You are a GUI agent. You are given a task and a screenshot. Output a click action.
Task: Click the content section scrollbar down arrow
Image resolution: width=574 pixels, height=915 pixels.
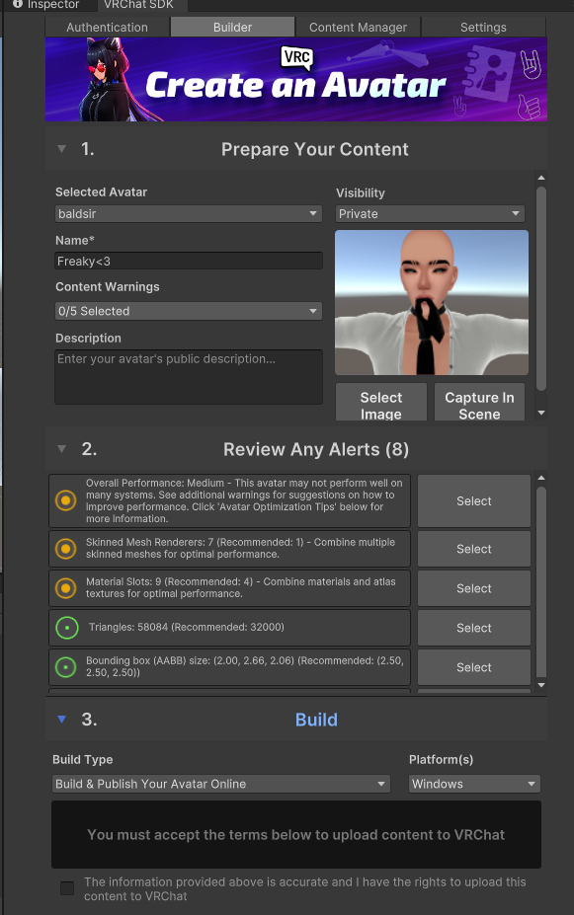(541, 413)
